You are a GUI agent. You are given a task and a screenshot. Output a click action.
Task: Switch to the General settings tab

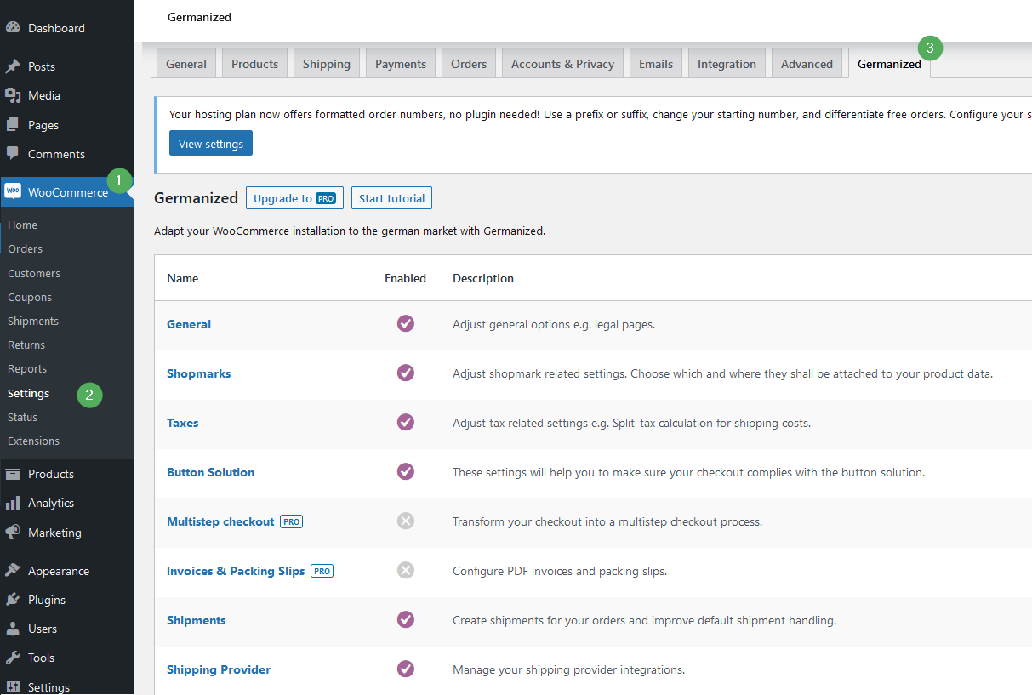click(x=186, y=64)
